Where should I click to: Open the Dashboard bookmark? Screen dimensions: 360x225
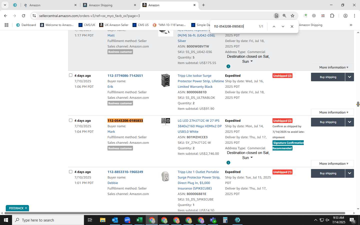(26, 25)
